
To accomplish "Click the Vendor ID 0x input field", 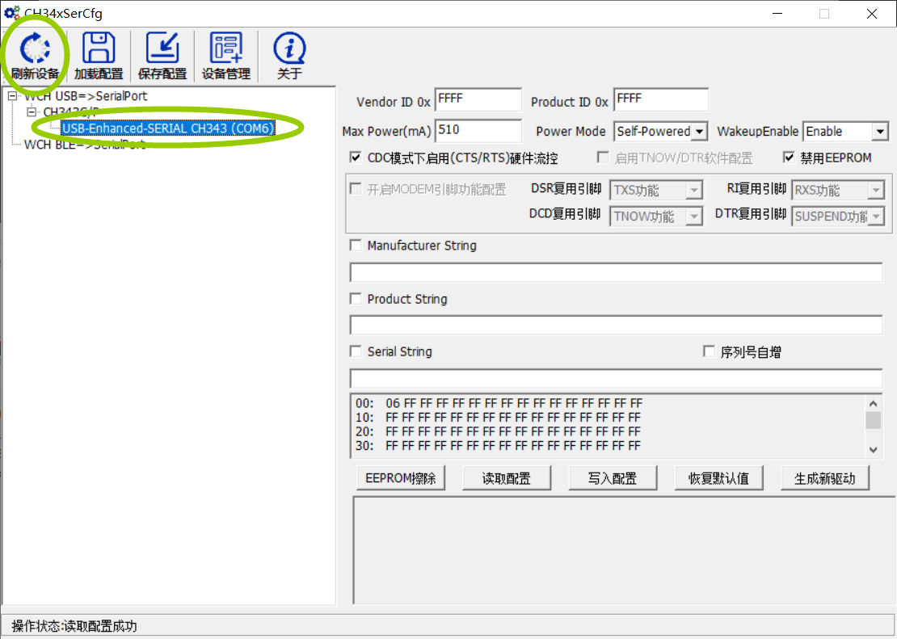I will [478, 99].
